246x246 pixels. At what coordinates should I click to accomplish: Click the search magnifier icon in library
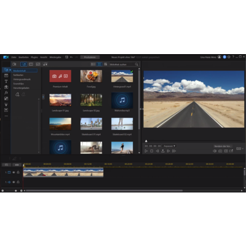coord(137,65)
